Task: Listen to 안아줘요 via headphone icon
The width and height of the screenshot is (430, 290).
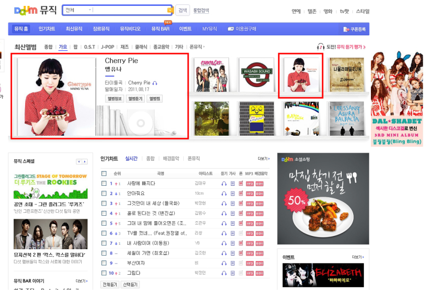Action: (224, 194)
